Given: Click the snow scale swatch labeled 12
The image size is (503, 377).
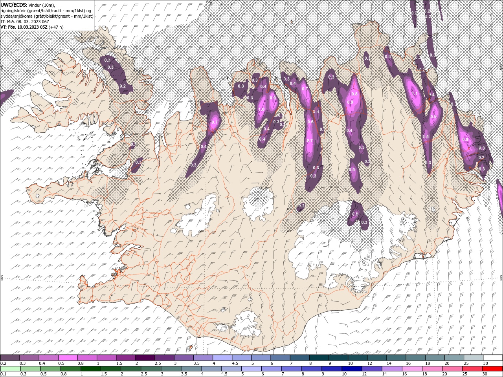Looking at the screenshot, I should (377, 358).
